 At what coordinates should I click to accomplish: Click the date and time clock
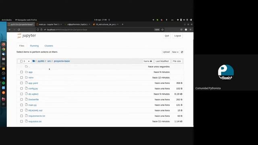(100, 20)
